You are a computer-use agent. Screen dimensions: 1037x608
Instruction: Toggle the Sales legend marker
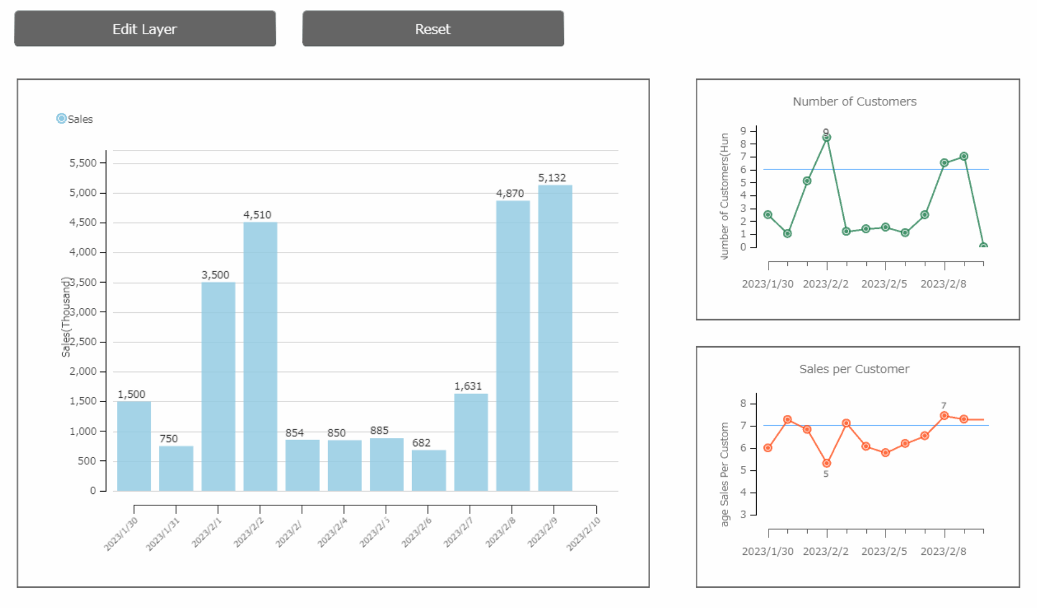(61, 119)
